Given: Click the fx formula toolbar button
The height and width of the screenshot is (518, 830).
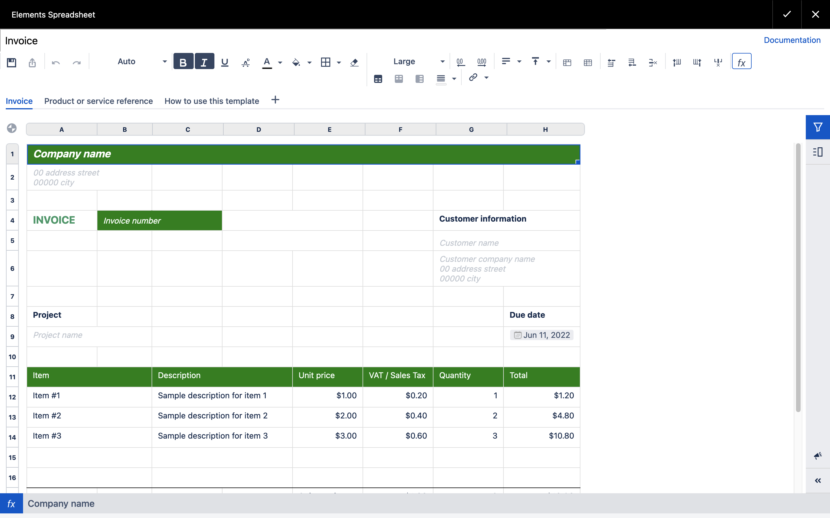Looking at the screenshot, I should (741, 62).
